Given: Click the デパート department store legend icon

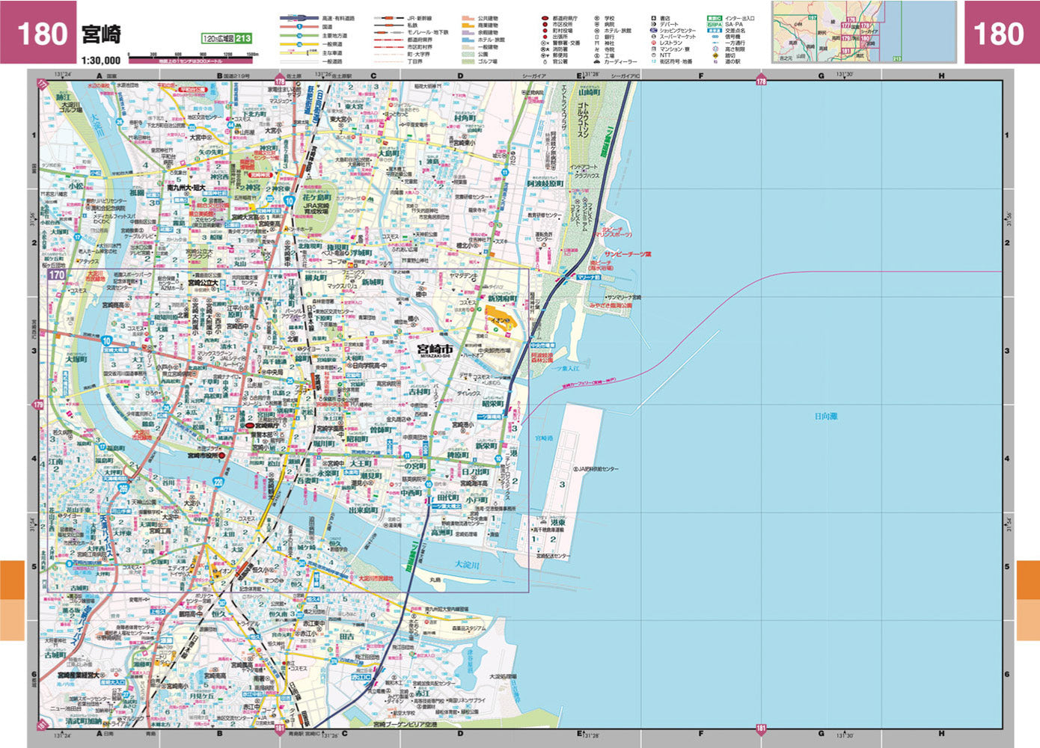Looking at the screenshot, I should [x=654, y=24].
